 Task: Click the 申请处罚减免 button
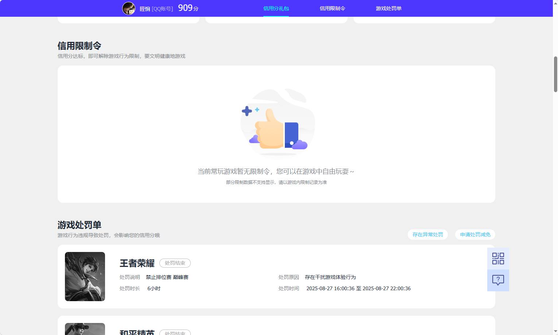click(475, 234)
